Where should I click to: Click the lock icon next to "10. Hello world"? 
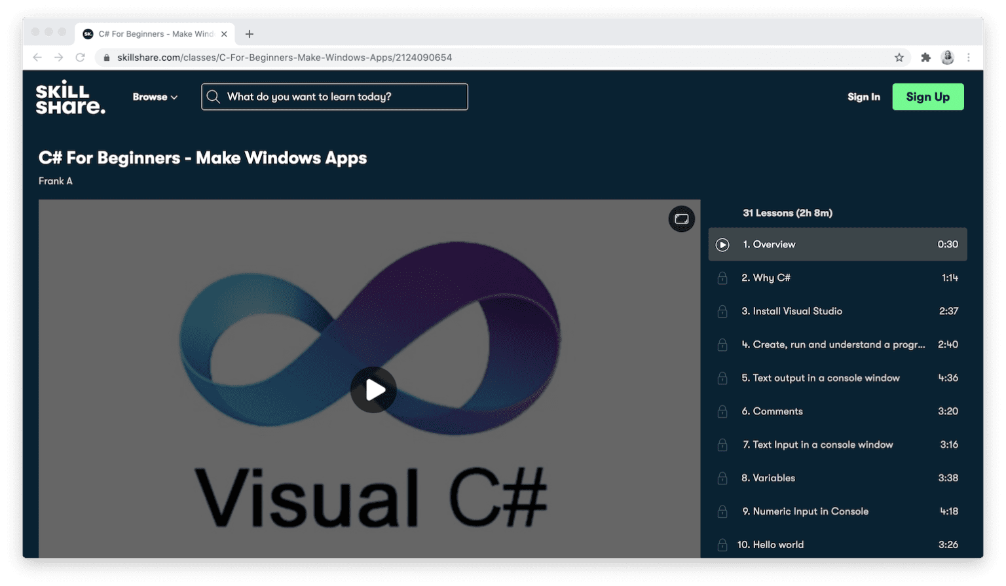coord(722,544)
